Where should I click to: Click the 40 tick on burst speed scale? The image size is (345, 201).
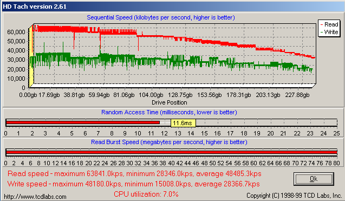coord(171,163)
